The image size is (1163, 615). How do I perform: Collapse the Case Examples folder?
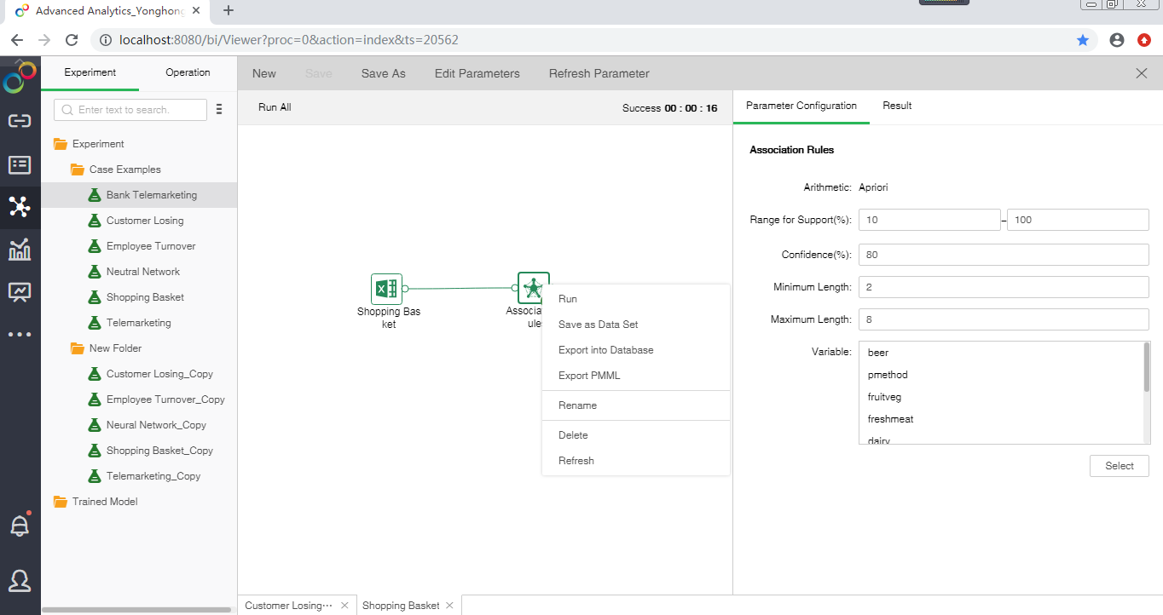[77, 170]
